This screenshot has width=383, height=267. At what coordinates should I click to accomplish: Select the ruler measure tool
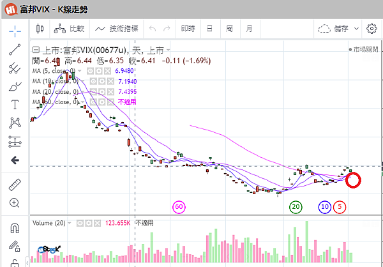point(15,185)
